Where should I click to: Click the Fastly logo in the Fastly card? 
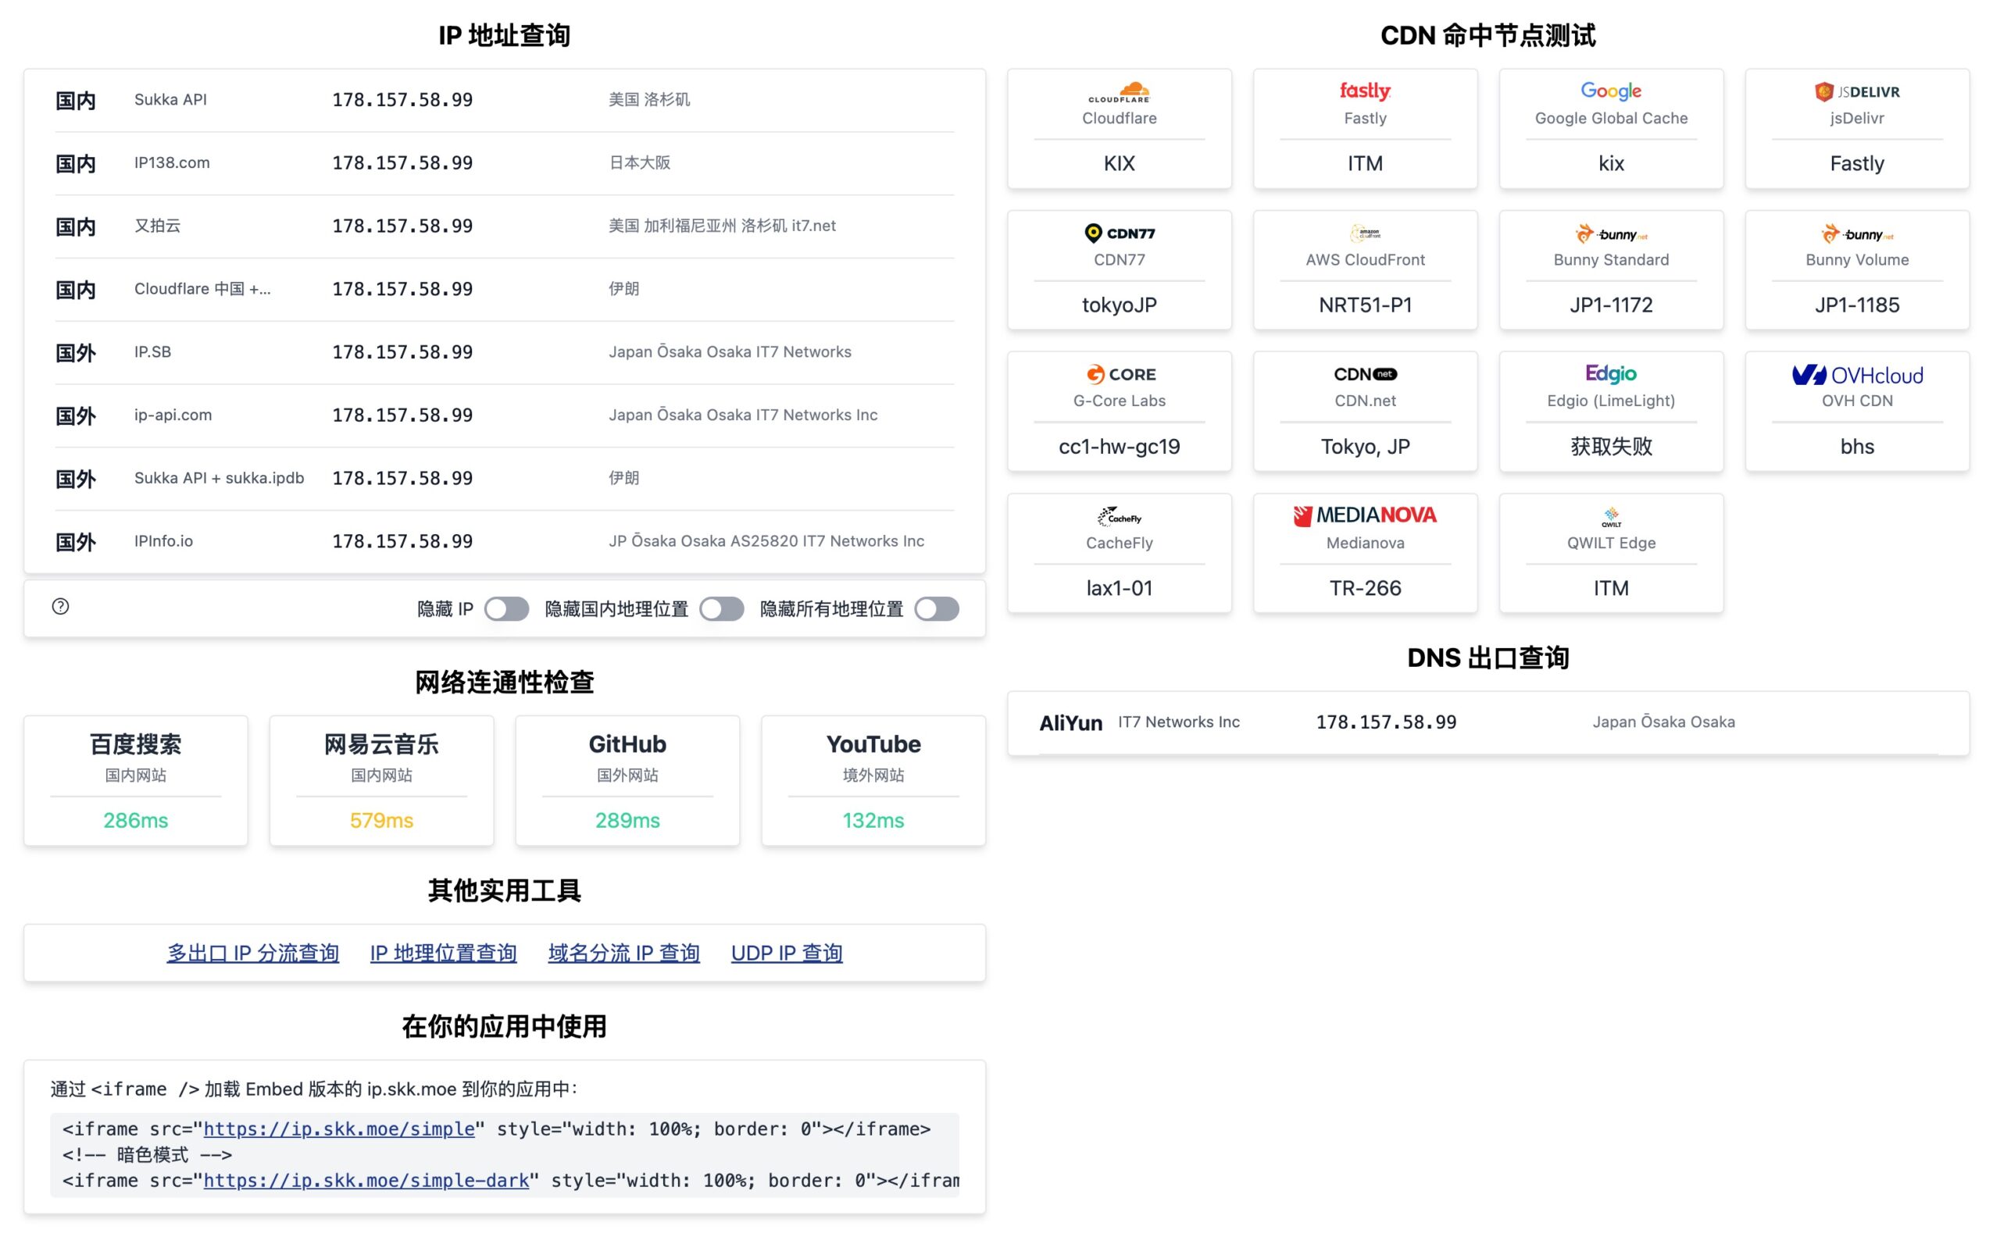1365,91
